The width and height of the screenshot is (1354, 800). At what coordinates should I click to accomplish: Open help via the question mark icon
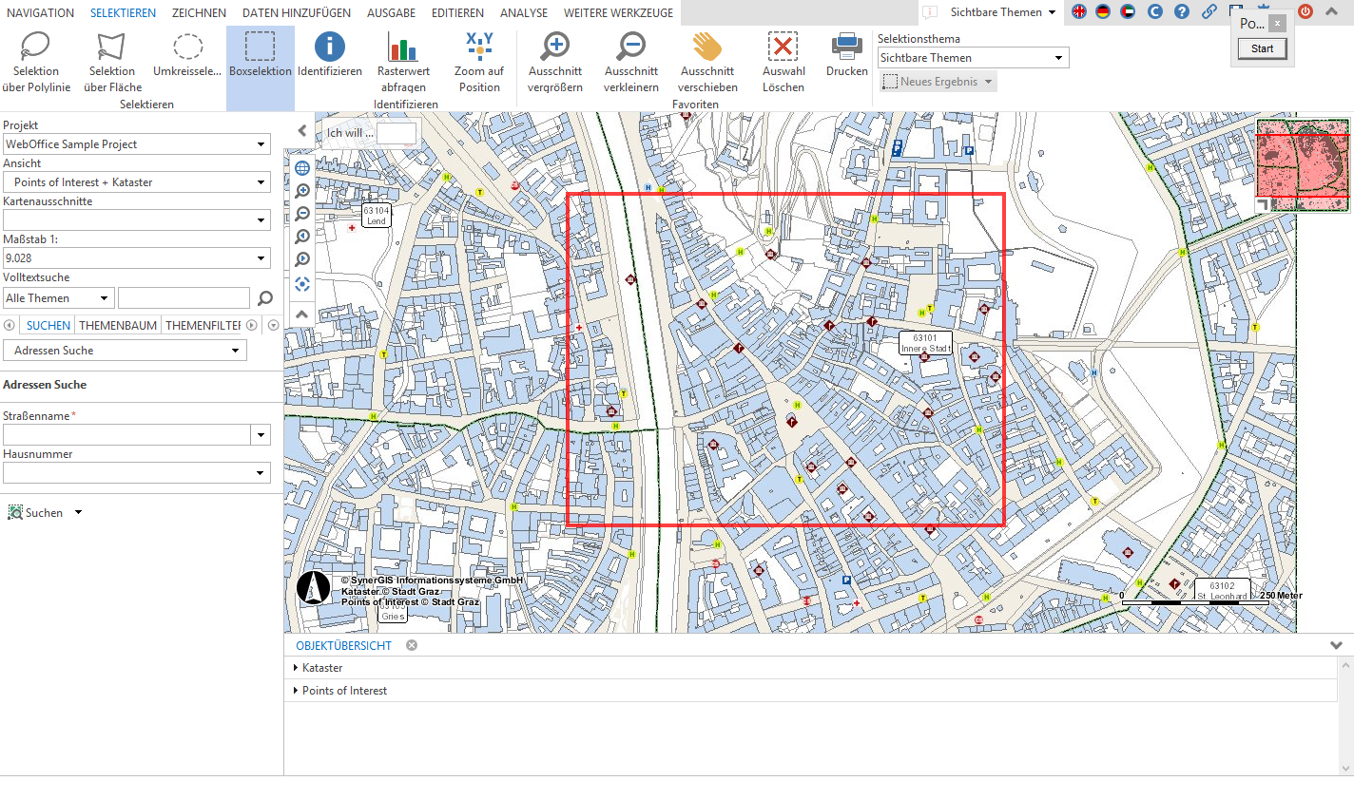pos(1182,12)
